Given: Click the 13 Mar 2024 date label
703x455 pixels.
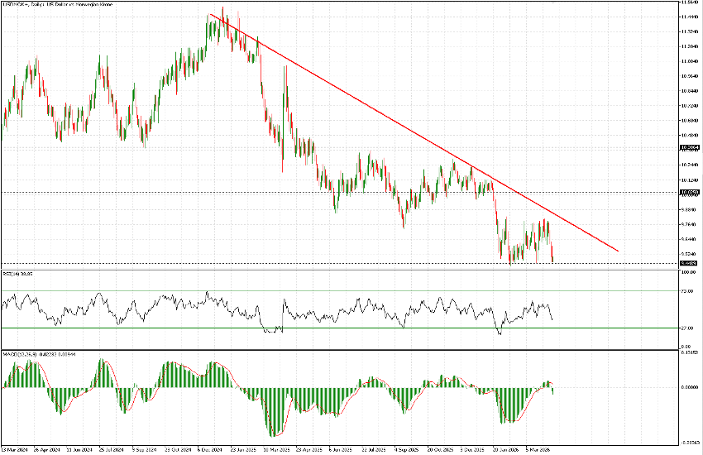Looking at the screenshot, I should click(12, 449).
